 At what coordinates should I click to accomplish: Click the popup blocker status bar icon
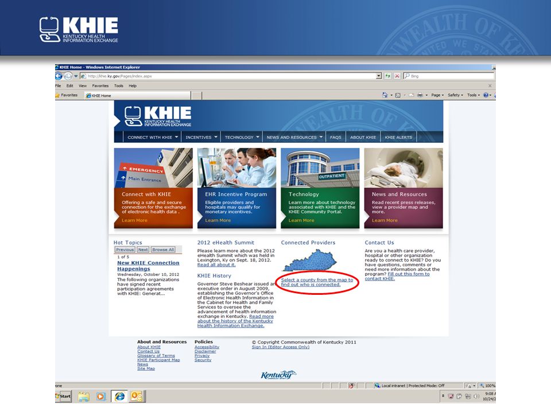point(351,385)
